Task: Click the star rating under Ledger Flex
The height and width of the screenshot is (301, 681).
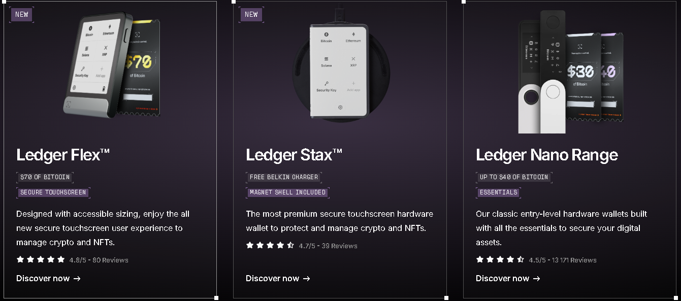Action: tap(41, 259)
